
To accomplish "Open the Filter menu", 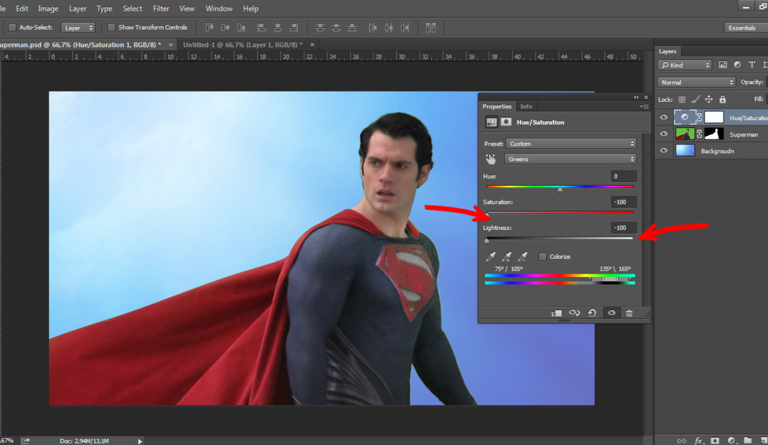I will (160, 9).
